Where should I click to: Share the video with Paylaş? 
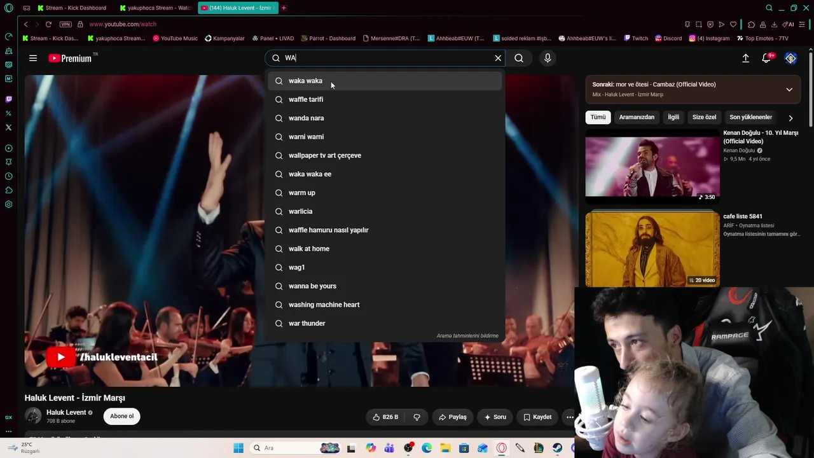(453, 417)
